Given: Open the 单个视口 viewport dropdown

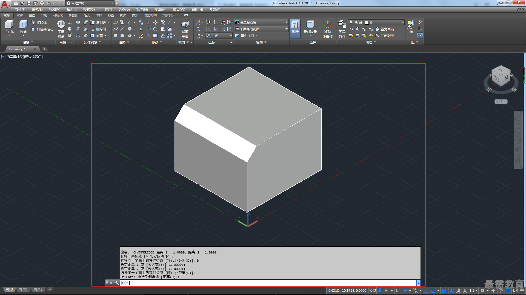Looking at the screenshot, I should [x=246, y=36].
